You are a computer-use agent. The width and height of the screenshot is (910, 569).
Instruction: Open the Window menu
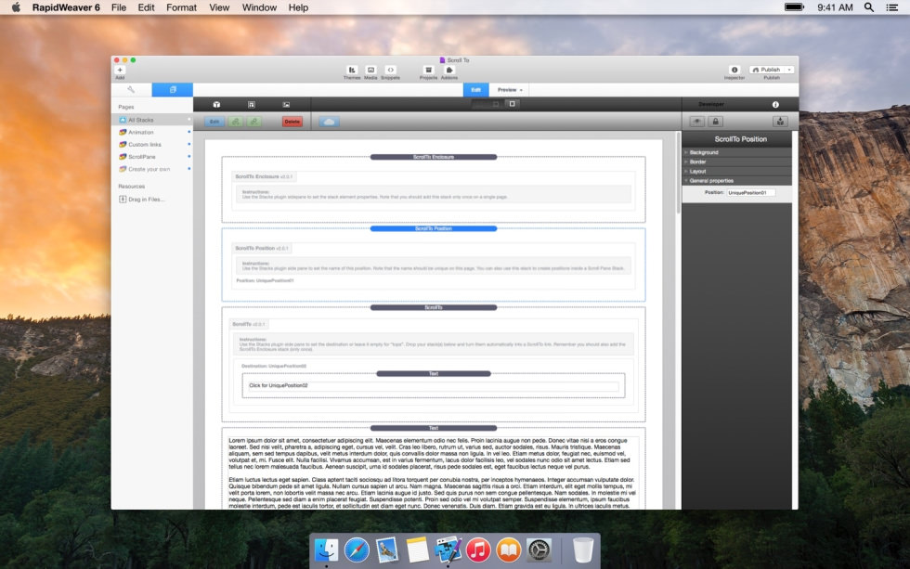[259, 7]
